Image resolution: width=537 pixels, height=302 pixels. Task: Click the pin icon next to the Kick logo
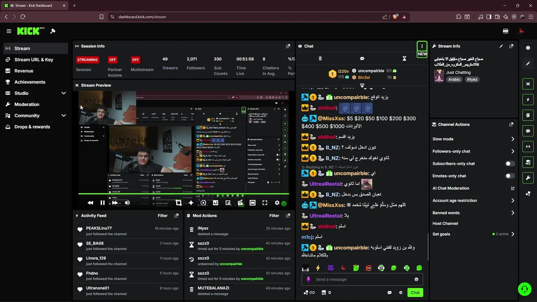pos(53,31)
